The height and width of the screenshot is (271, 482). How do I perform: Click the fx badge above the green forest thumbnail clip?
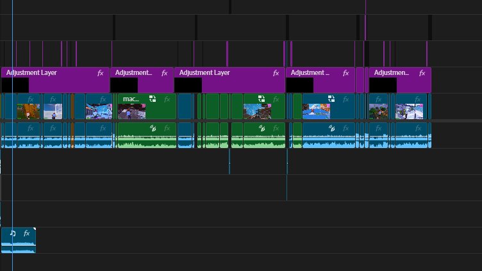point(378,99)
